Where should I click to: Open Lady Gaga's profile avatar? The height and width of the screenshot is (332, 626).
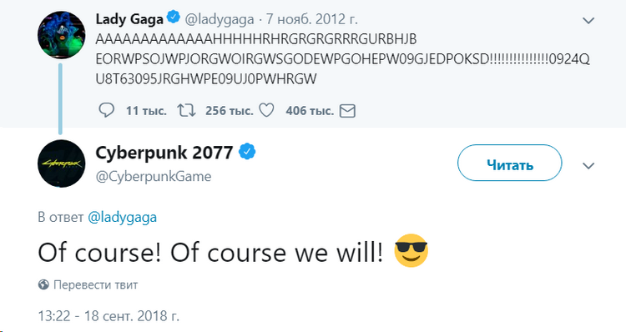click(x=61, y=35)
